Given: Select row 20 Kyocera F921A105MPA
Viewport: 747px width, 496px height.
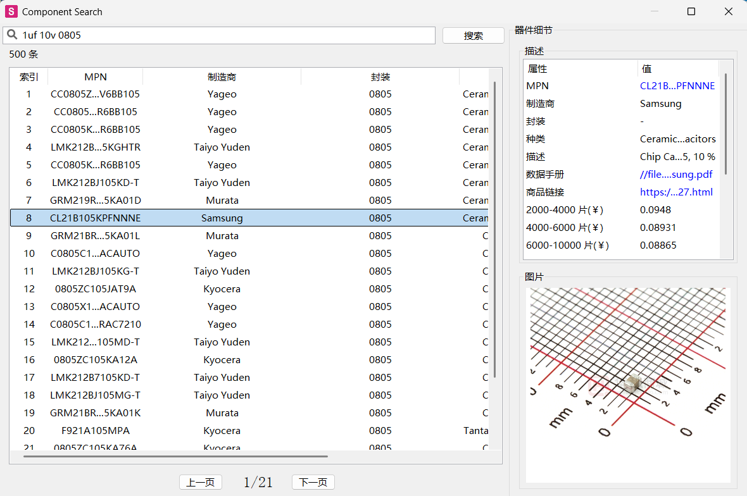Looking at the screenshot, I should click(96, 431).
